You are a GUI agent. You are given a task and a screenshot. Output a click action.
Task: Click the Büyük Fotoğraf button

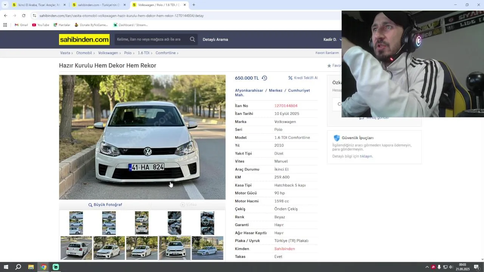click(x=105, y=205)
